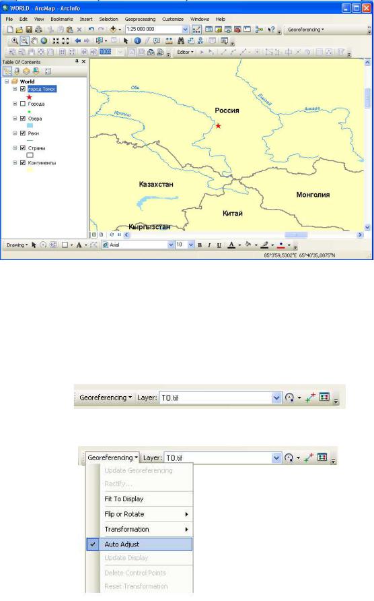Image resolution: width=374 pixels, height=601 pixels.
Task: List By Source in Table Of Contents
Action: click(x=17, y=71)
